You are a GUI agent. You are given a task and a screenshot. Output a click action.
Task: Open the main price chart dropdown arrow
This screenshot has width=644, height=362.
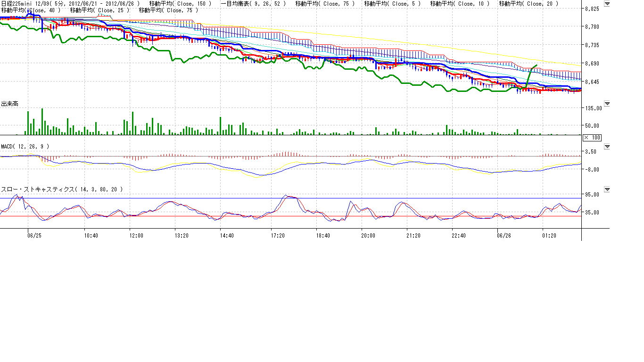(x=607, y=4)
